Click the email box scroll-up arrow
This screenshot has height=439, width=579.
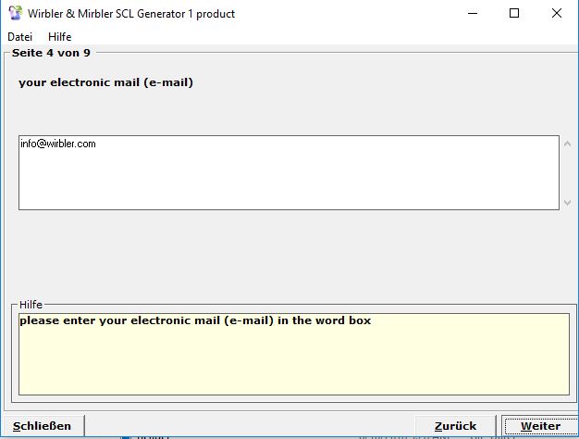568,144
